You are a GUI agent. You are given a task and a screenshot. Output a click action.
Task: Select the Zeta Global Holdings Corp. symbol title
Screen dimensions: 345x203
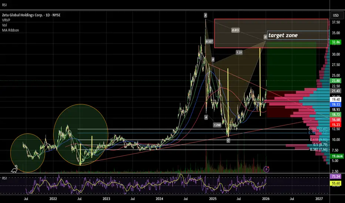pos(31,15)
